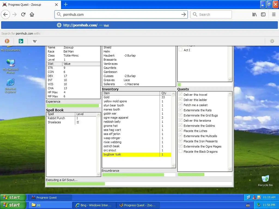This screenshot has width=279, height=209.
Task: Search with the DuckDuckGo engine icon
Action: (7, 41)
